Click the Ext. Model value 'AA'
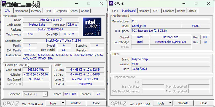The height and width of the screenshot is (107, 215). tap(64, 50)
